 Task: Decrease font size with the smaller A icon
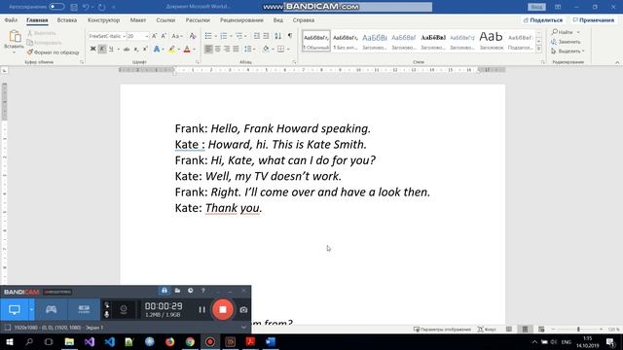[164, 36]
